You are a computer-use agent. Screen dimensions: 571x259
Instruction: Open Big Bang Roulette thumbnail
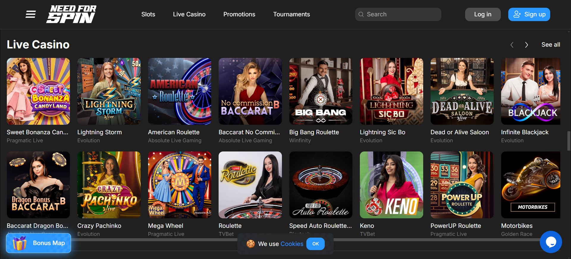[x=321, y=91]
